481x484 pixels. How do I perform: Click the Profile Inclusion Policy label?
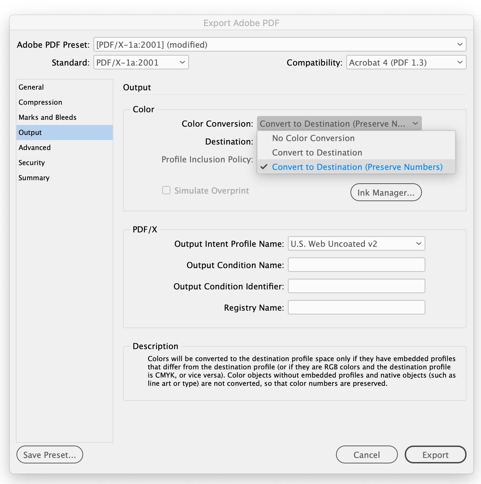pos(207,160)
